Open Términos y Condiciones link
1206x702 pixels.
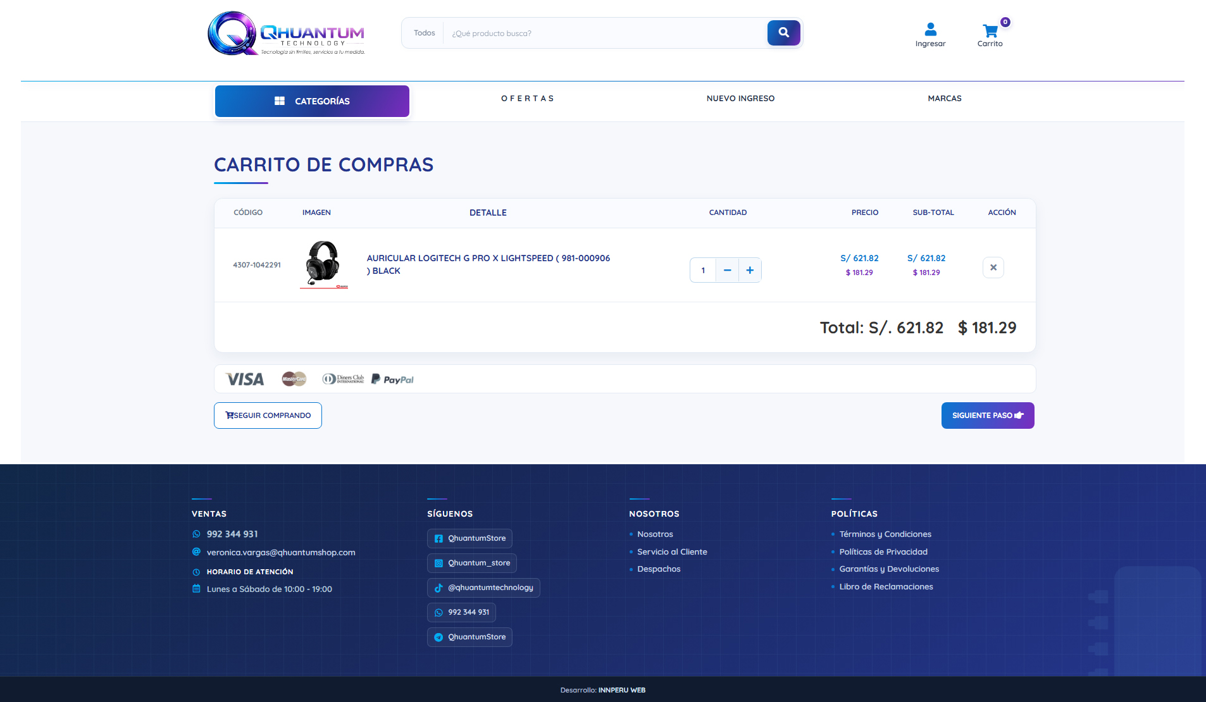(x=885, y=534)
